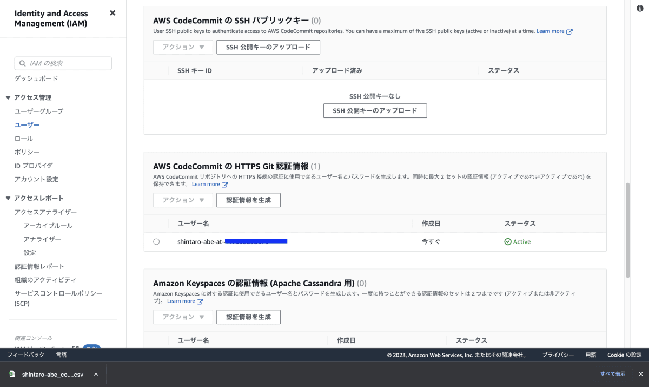Click ユーザー名 header in HTTPS Git table
This screenshot has height=387, width=649.
193,224
